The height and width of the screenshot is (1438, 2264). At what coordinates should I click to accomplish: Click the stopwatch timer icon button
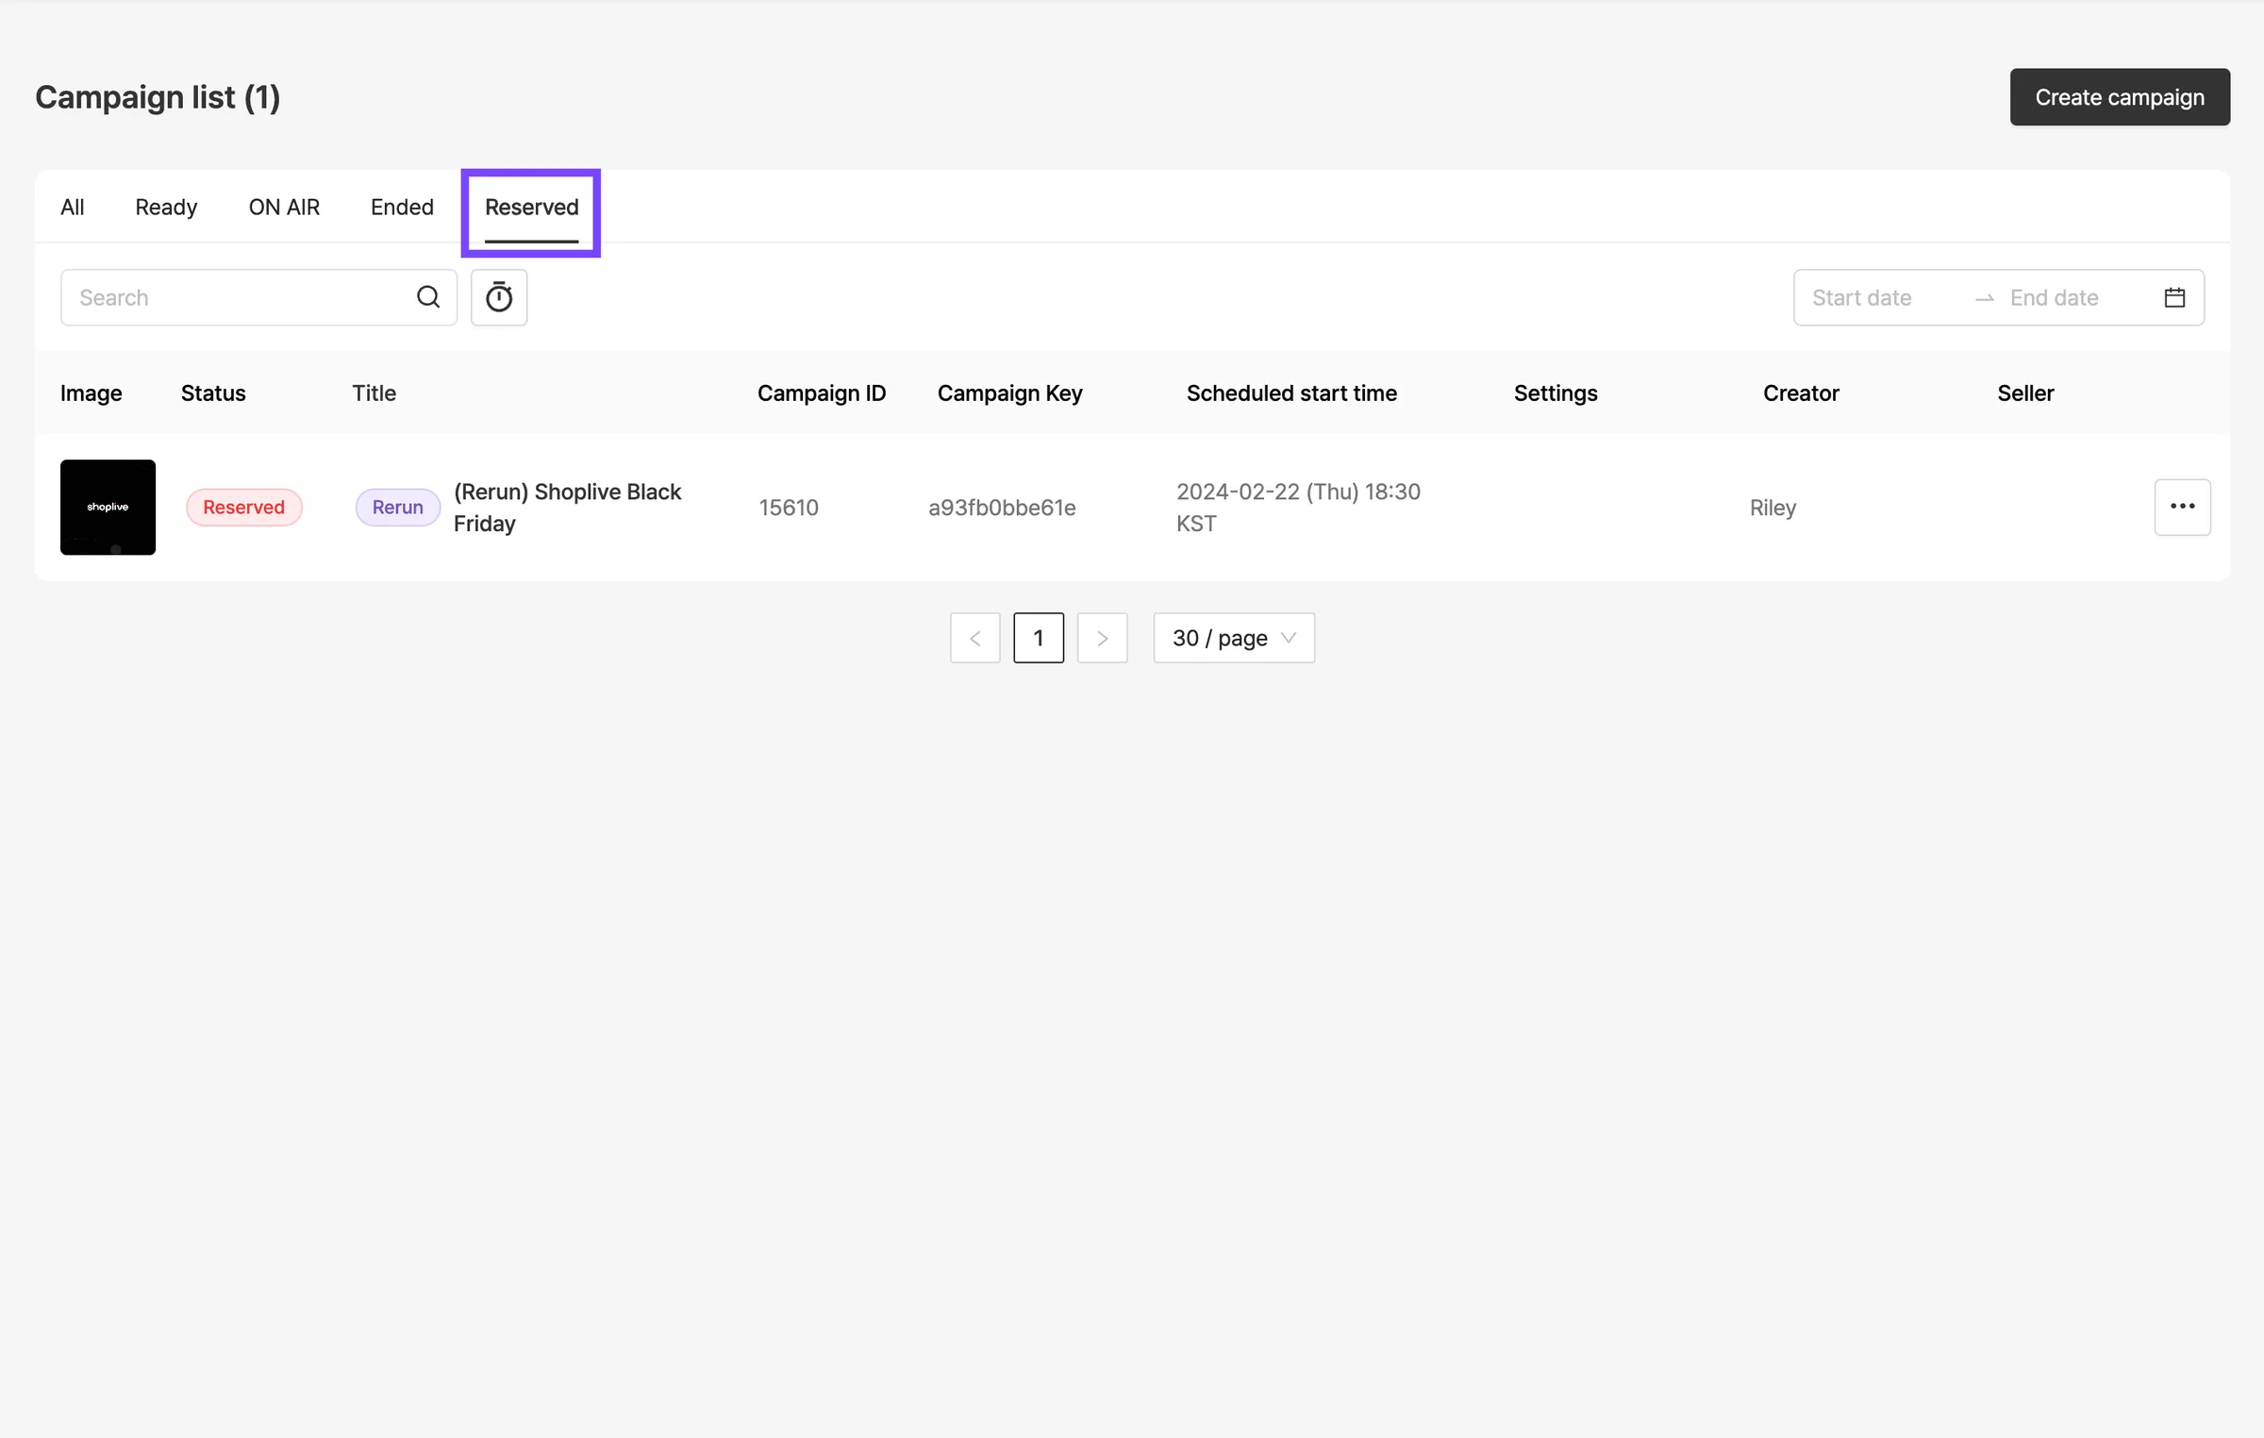tap(499, 297)
